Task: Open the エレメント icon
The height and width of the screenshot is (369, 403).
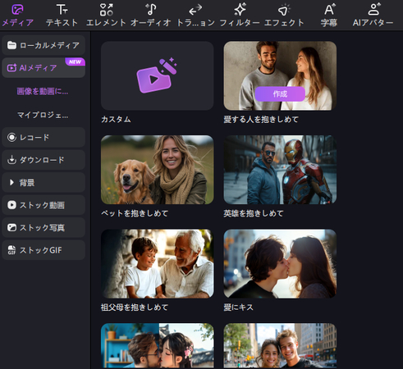Action: [106, 9]
